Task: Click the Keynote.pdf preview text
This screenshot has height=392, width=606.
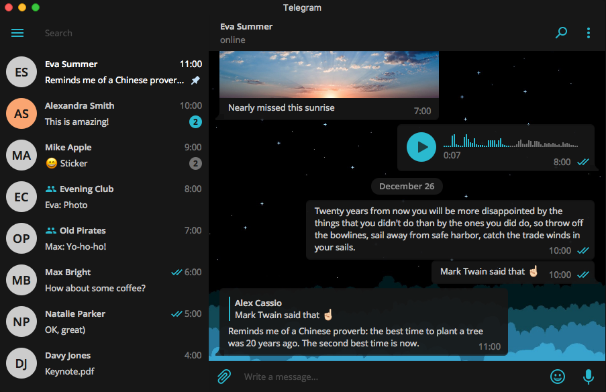Action: 70,371
